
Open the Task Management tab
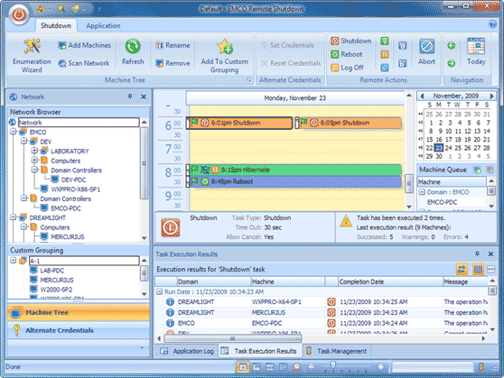click(x=337, y=351)
